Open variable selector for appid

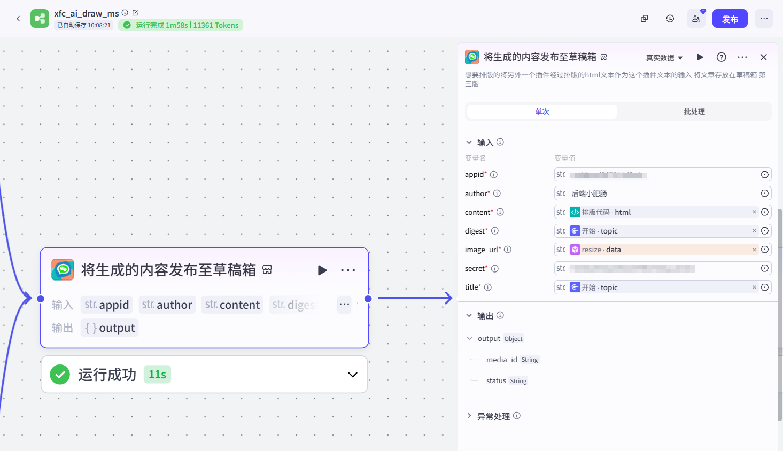coord(765,175)
